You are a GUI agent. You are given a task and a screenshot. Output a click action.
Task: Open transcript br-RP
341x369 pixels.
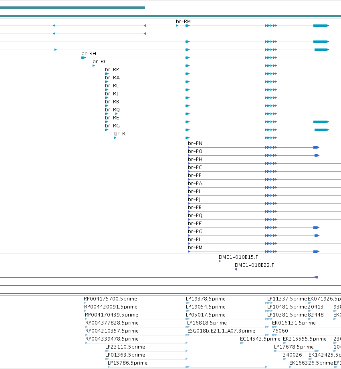point(112,70)
